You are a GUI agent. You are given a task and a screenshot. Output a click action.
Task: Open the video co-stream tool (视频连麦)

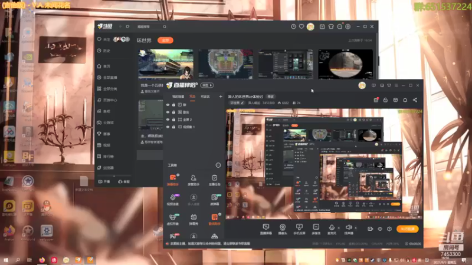point(173,200)
